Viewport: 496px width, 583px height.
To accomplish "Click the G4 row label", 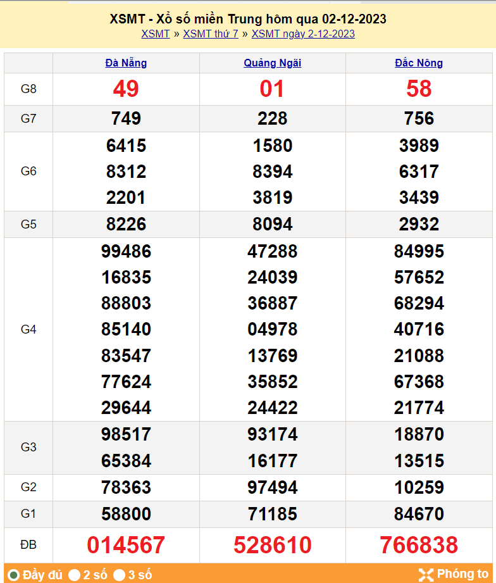I will pyautogui.click(x=28, y=329).
